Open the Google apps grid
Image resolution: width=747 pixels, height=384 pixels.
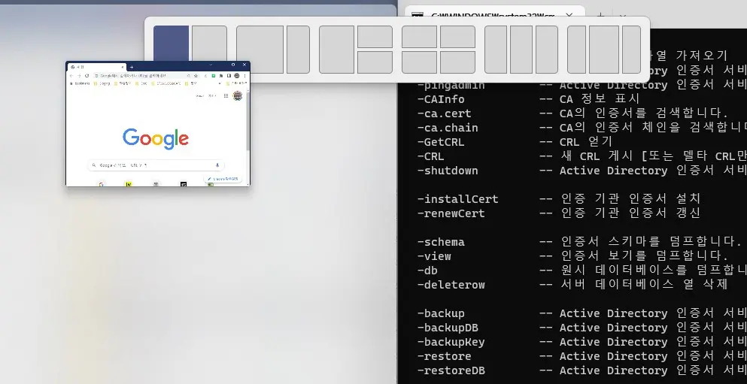click(x=226, y=95)
